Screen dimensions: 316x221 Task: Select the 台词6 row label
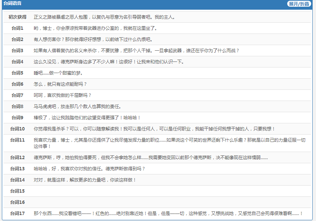(x=17, y=84)
